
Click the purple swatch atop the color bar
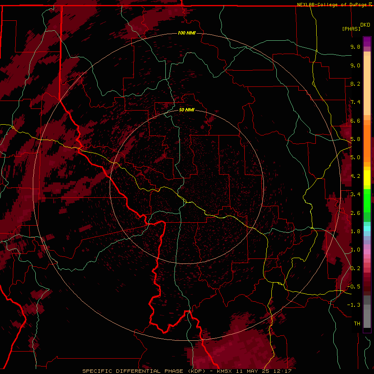click(x=367, y=42)
